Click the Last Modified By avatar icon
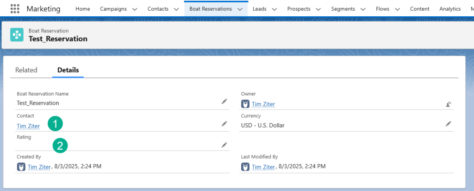 [245, 167]
